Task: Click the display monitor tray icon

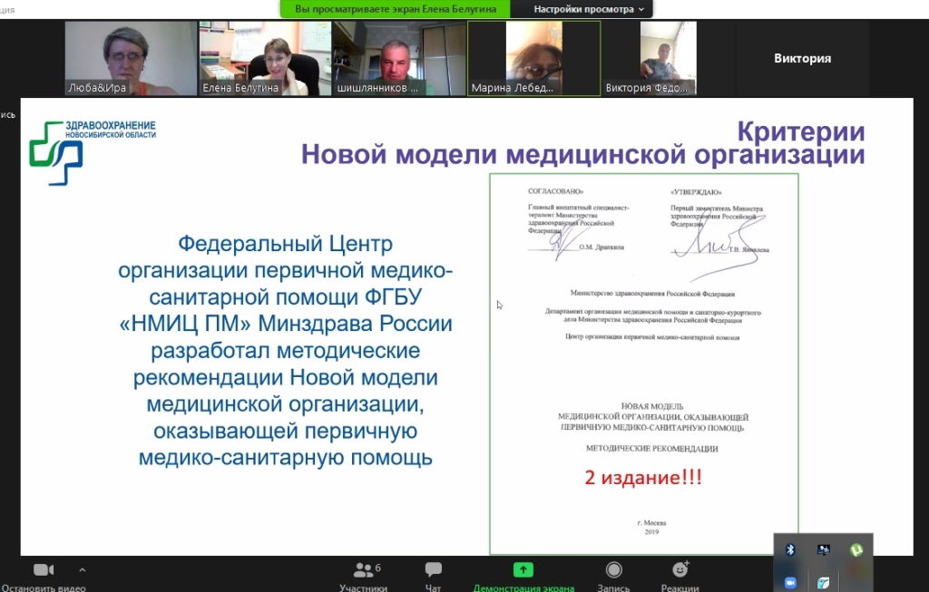Action: (x=823, y=549)
